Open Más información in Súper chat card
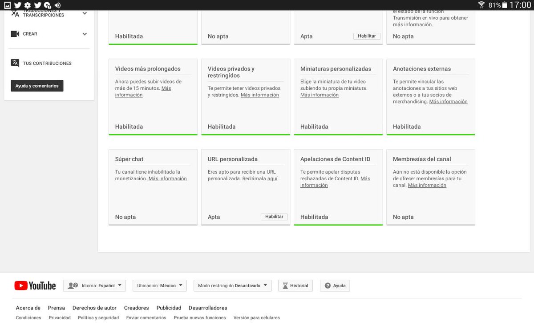The height and width of the screenshot is (333, 534). coord(168,178)
